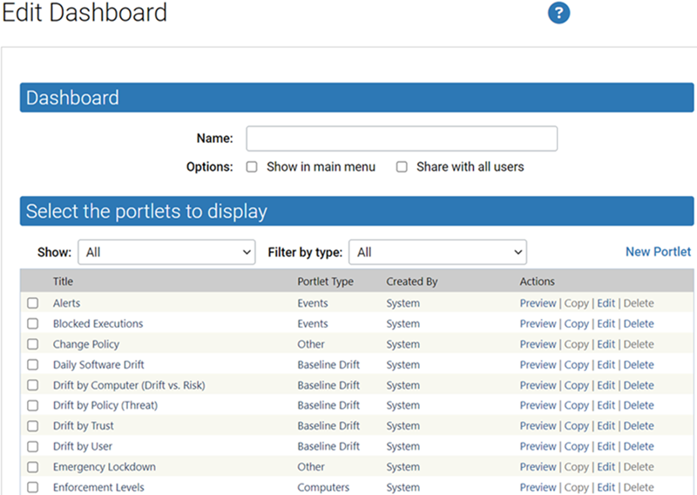This screenshot has width=697, height=495.
Task: Preview the Drift by Trust portlet
Action: click(x=538, y=426)
